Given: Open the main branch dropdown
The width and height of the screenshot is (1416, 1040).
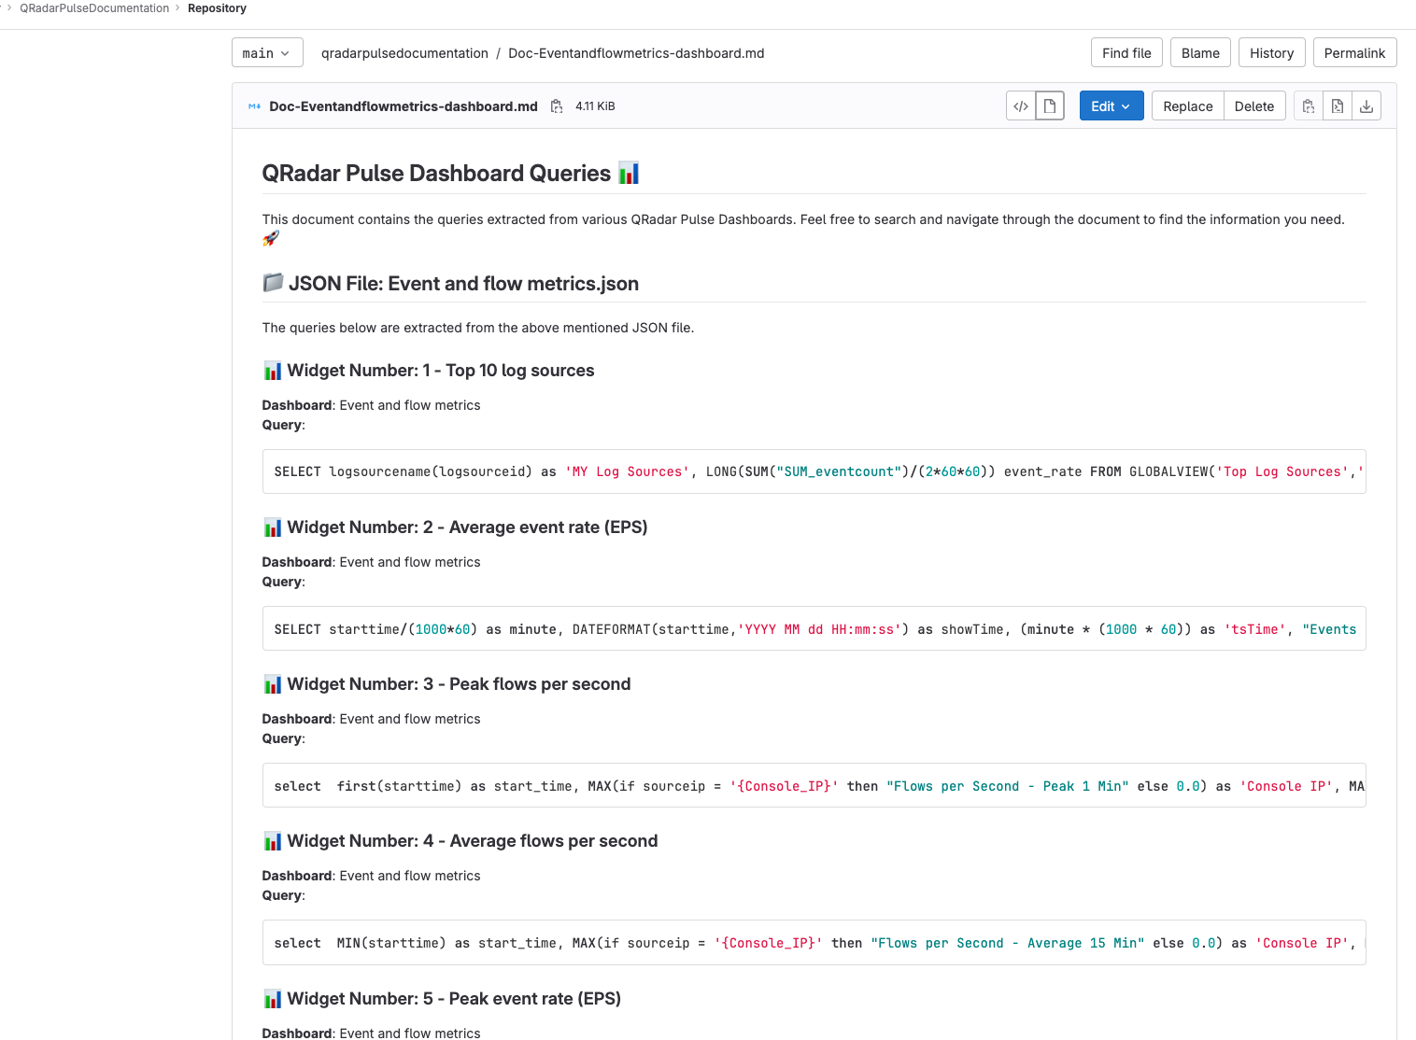Looking at the screenshot, I should tap(267, 53).
